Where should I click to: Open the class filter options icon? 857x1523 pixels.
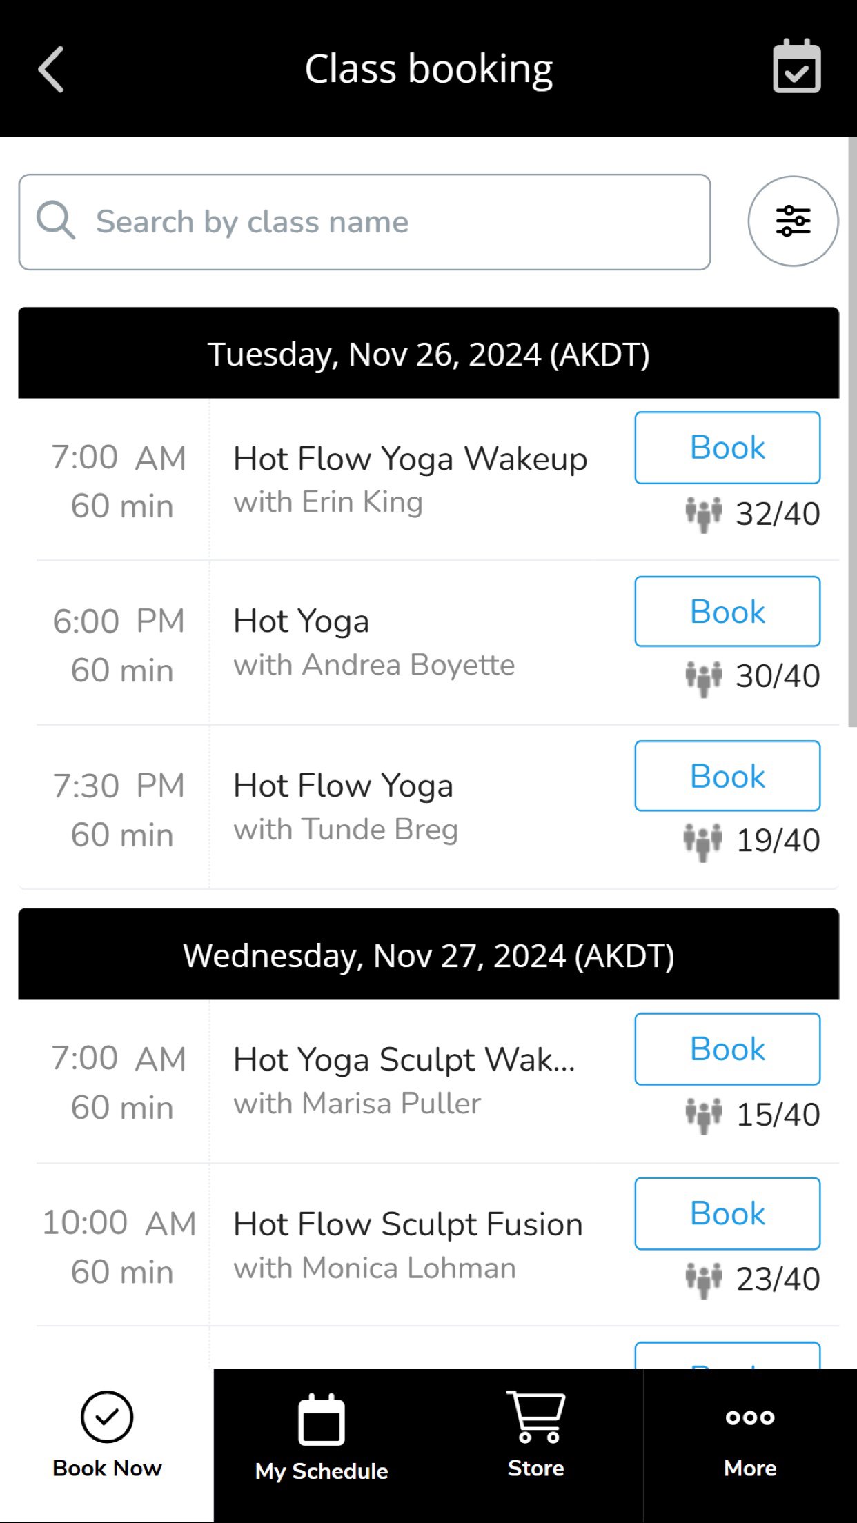[793, 221]
